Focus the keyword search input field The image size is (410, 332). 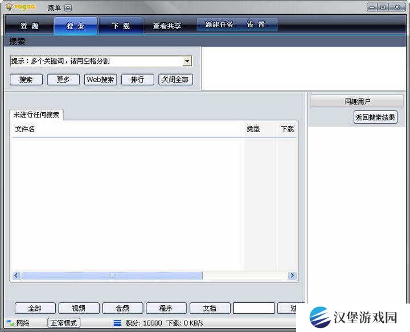[96, 61]
